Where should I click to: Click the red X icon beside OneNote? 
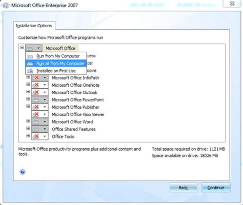click(36, 85)
